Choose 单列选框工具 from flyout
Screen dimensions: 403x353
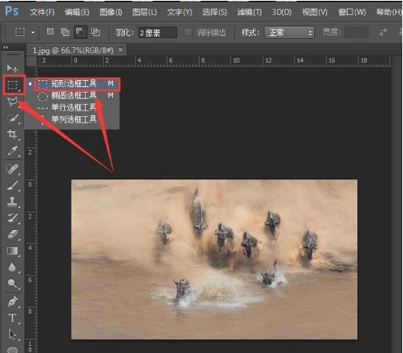click(x=72, y=119)
